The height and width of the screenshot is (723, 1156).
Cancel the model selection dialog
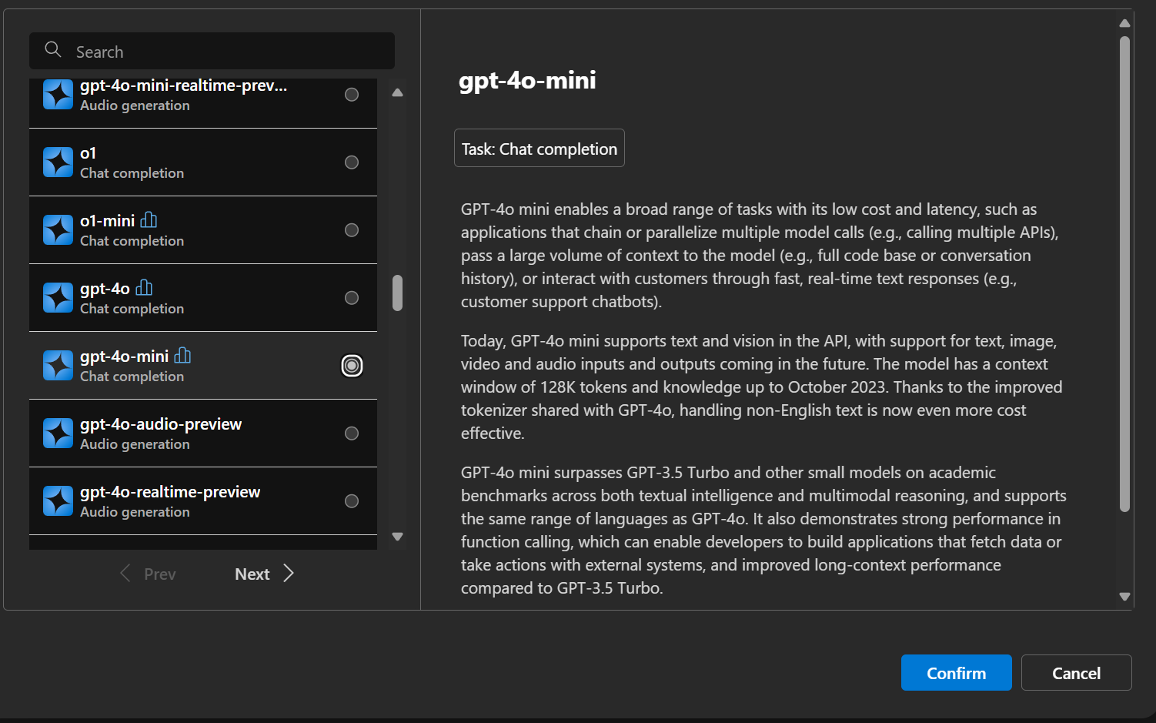coord(1076,673)
